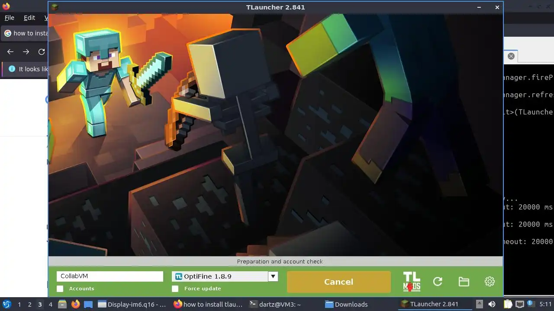Expand the OptiFine 1.8.9 version dropdown arrow

[273, 276]
